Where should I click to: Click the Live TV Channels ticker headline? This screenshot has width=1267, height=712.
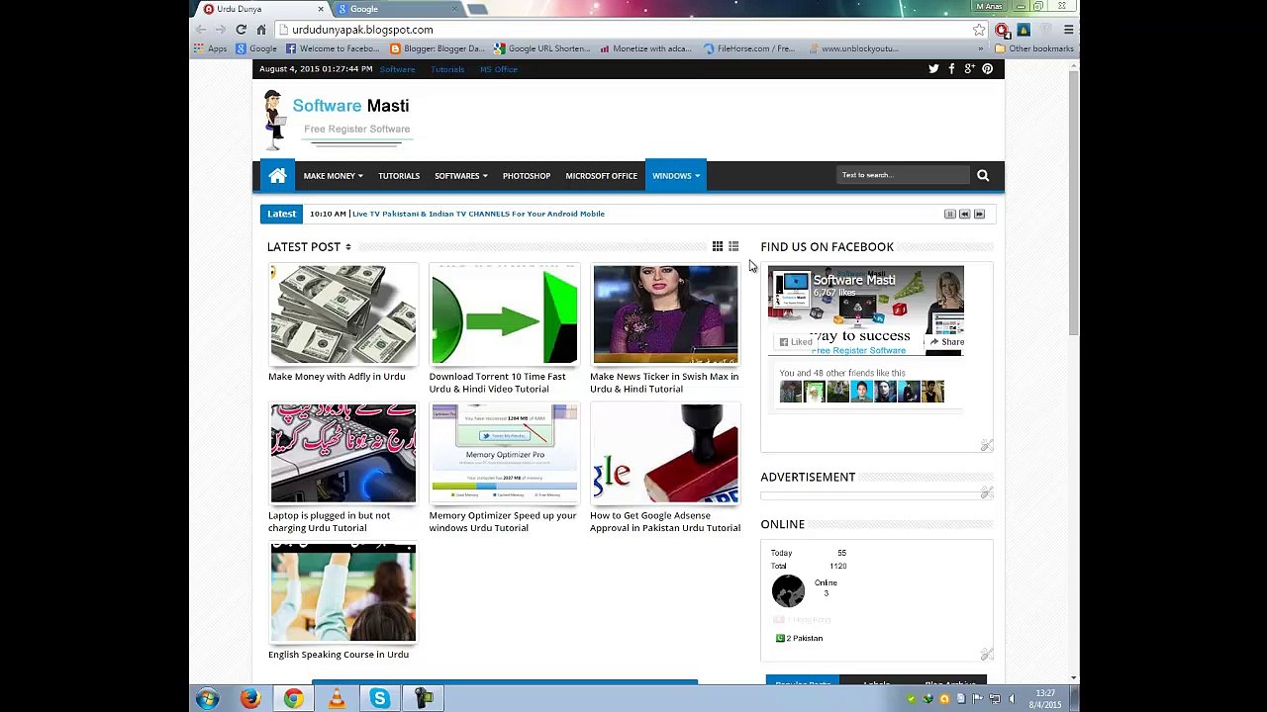(x=478, y=214)
